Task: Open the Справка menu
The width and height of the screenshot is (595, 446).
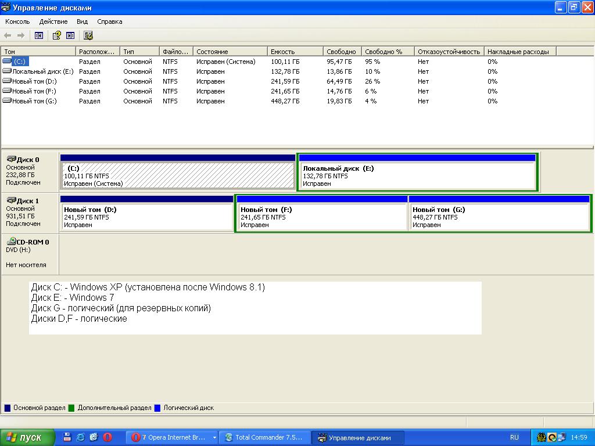Action: tap(109, 21)
